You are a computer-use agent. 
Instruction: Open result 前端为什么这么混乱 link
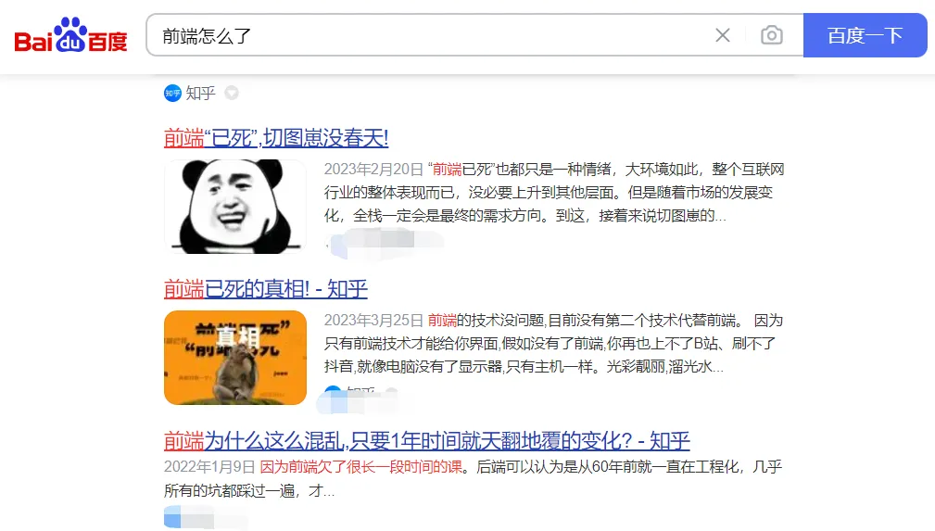[x=427, y=441]
